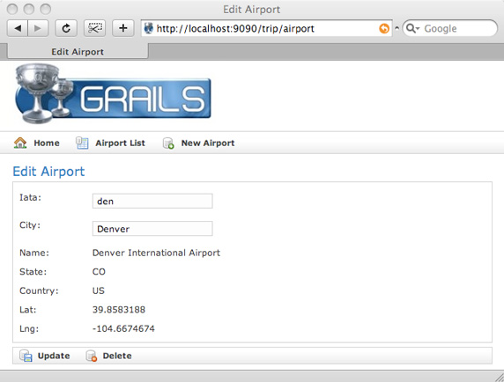Viewport: 504px width, 382px height.
Task: Click the Update save icon
Action: [x=26, y=356]
